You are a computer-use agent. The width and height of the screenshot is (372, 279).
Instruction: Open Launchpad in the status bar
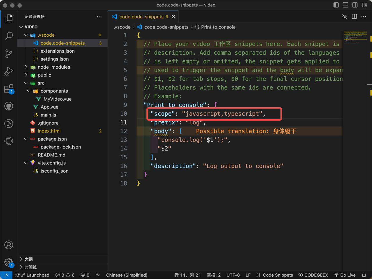click(x=32, y=275)
